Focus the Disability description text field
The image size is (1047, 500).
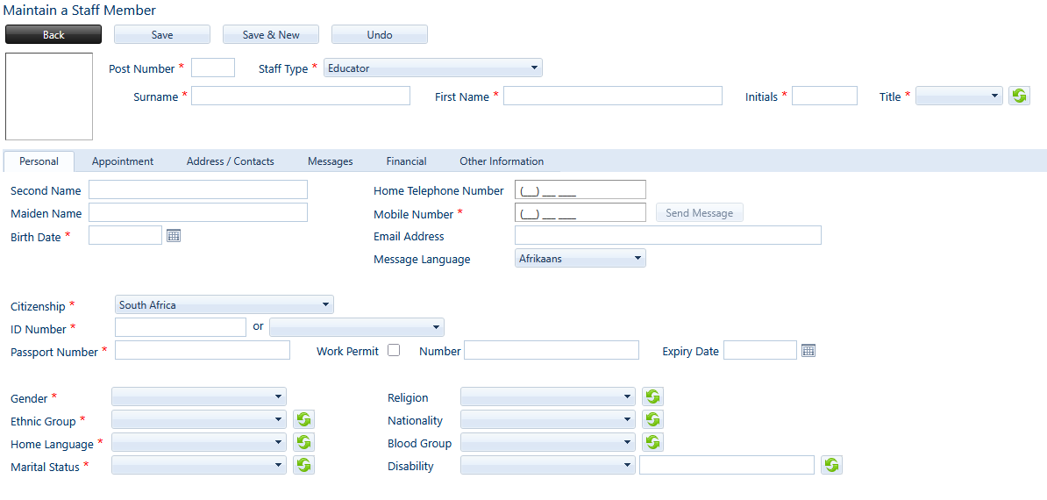point(726,465)
